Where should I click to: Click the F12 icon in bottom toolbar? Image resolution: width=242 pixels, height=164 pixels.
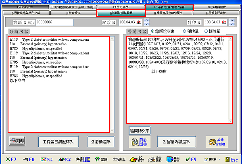pyautogui.click(x=65, y=160)
